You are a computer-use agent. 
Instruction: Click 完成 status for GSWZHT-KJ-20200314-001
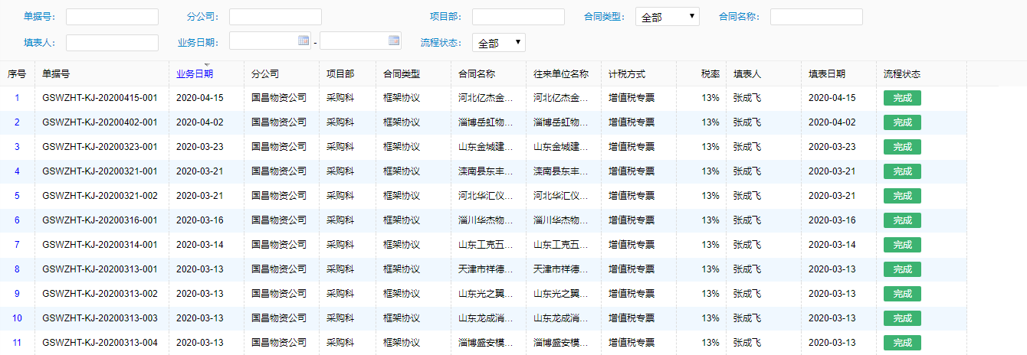(902, 245)
